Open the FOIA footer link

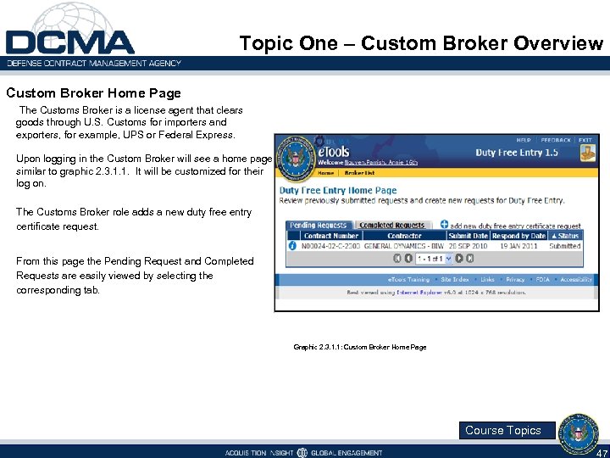pyautogui.click(x=543, y=280)
